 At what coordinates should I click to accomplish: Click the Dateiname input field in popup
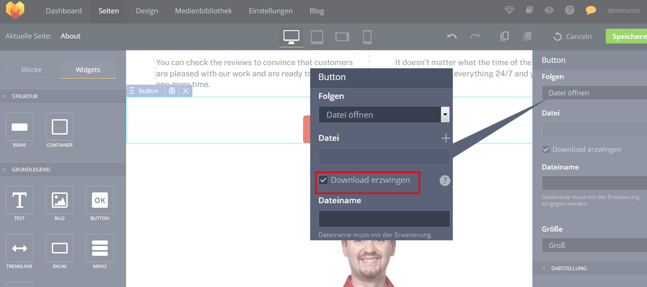[384, 219]
